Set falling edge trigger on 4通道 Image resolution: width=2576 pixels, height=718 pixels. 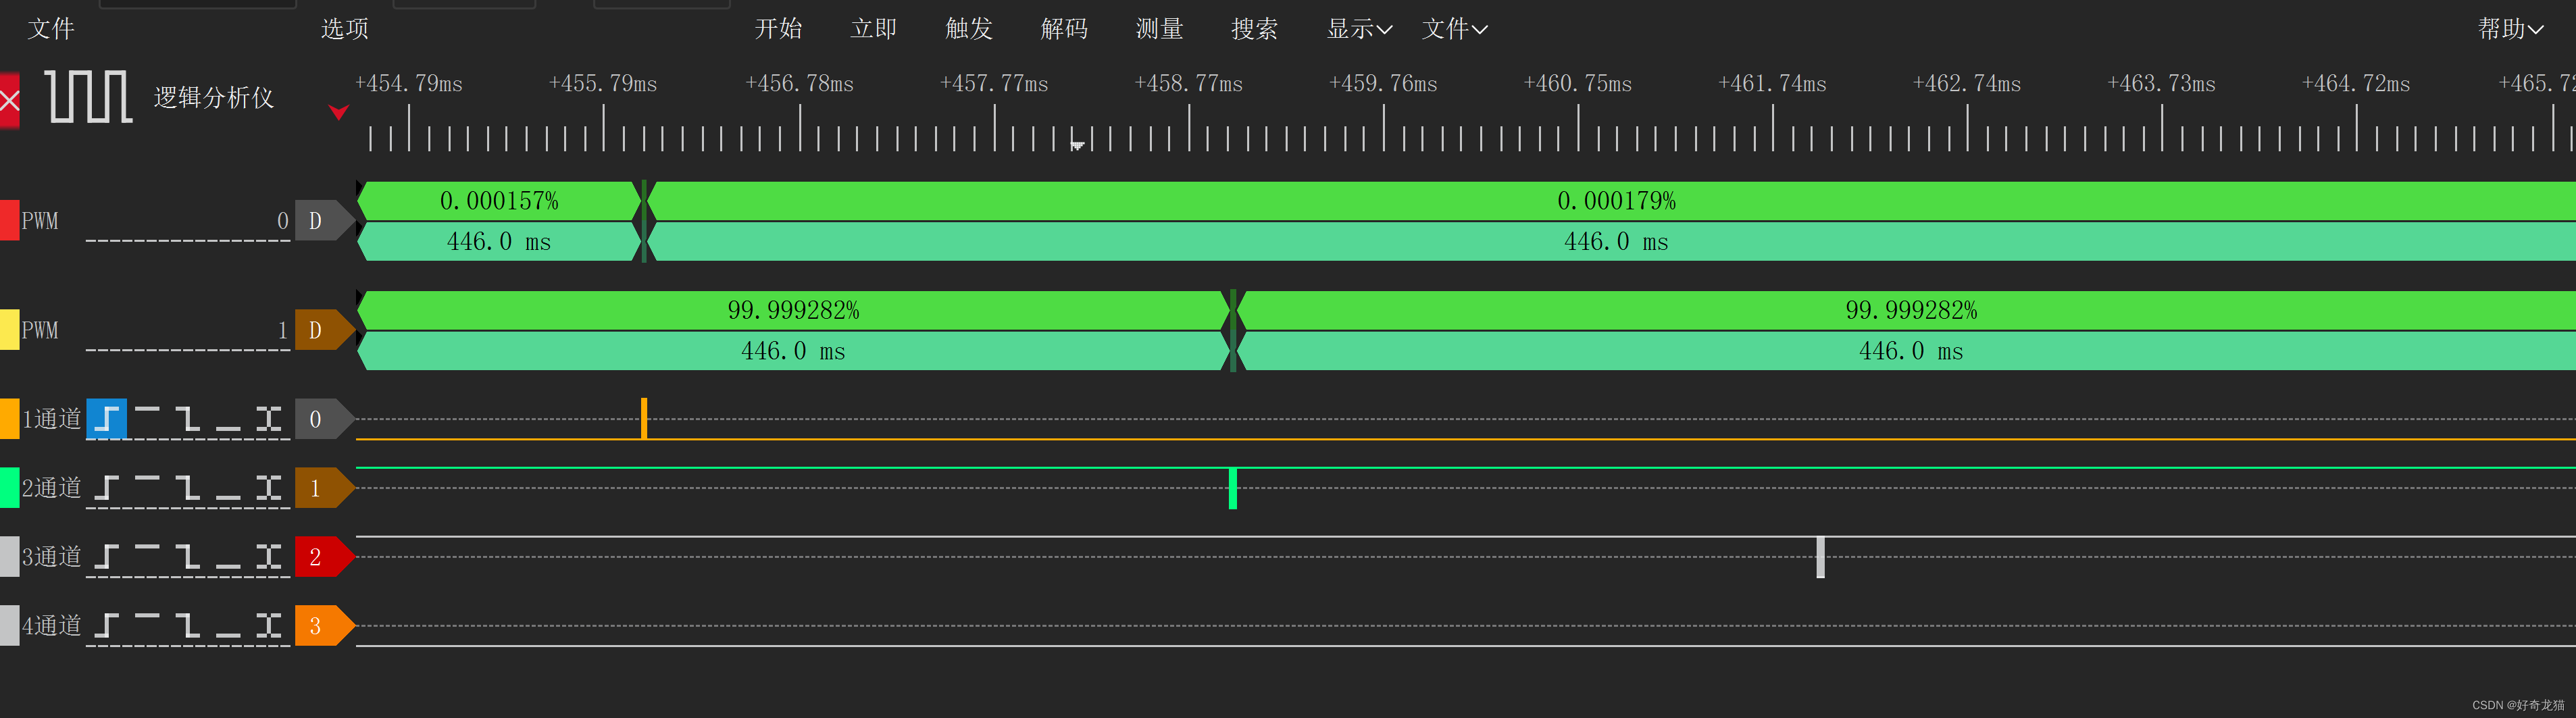[x=187, y=626]
